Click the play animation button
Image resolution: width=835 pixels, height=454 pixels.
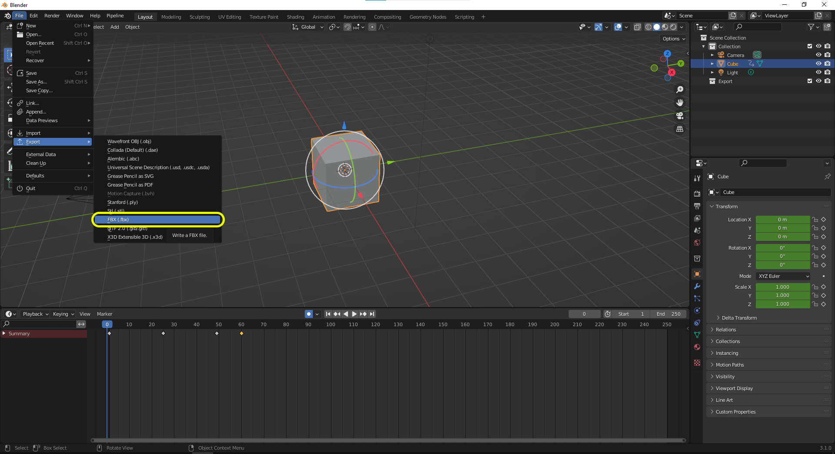click(354, 314)
